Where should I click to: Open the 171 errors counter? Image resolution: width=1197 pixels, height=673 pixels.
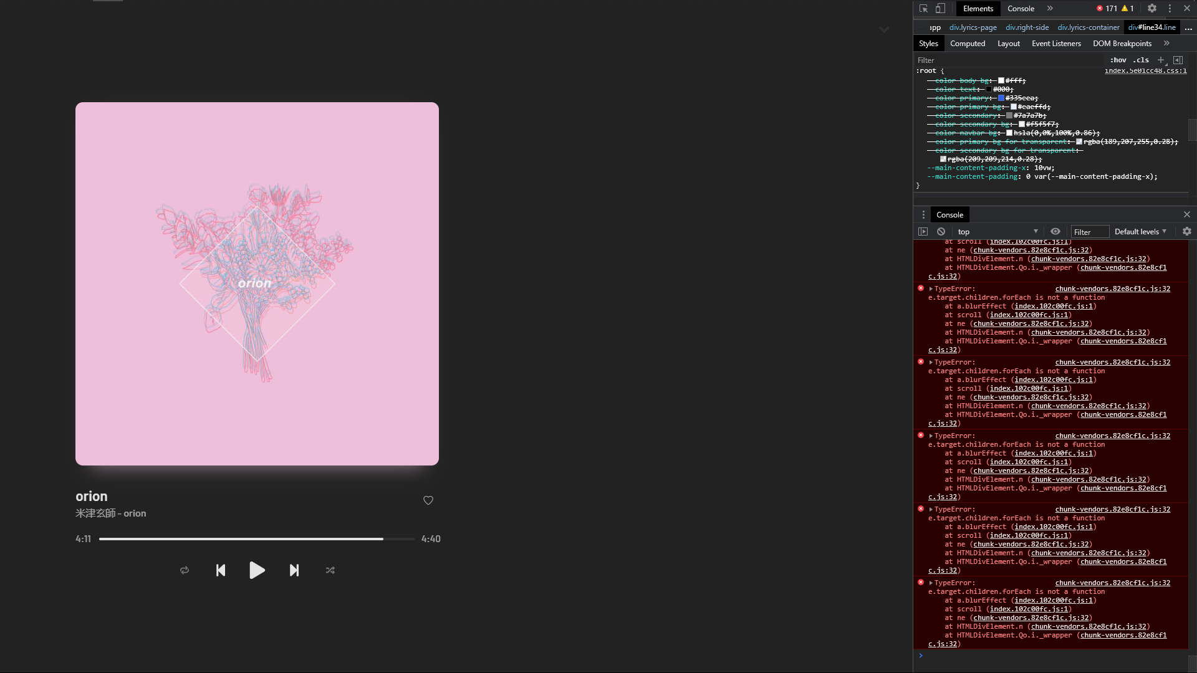[1107, 9]
